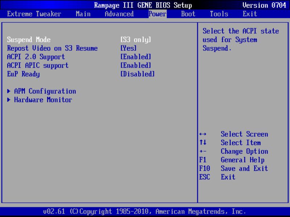Image resolution: width=290 pixels, height=217 pixels.
Task: Select the EuP Ready label
Action: tap(23, 74)
